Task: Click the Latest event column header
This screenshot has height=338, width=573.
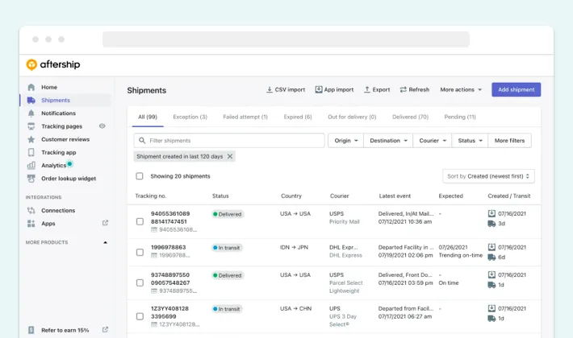Action: (x=395, y=196)
